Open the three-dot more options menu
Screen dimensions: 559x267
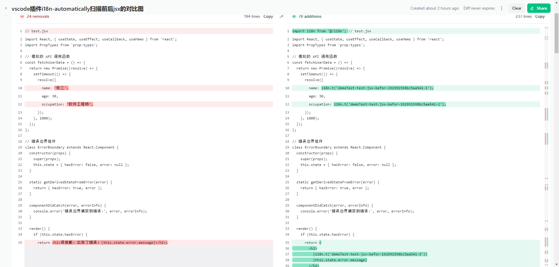pos(502,8)
